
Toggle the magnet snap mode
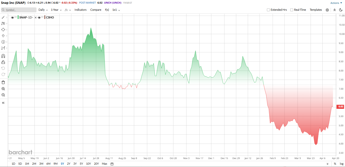3,56
